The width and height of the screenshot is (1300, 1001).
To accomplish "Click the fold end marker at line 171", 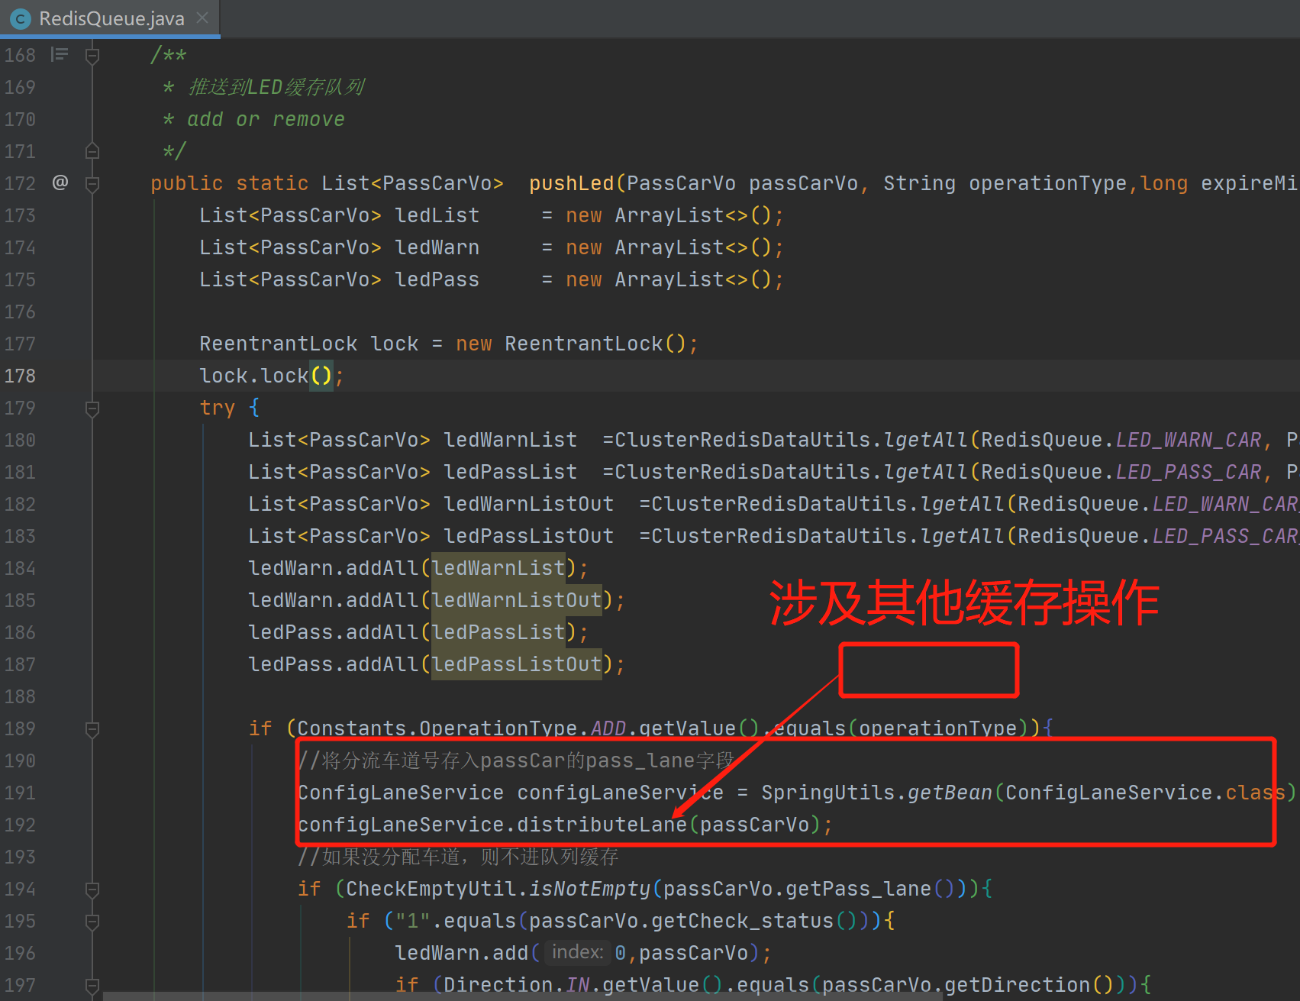I will (92, 151).
